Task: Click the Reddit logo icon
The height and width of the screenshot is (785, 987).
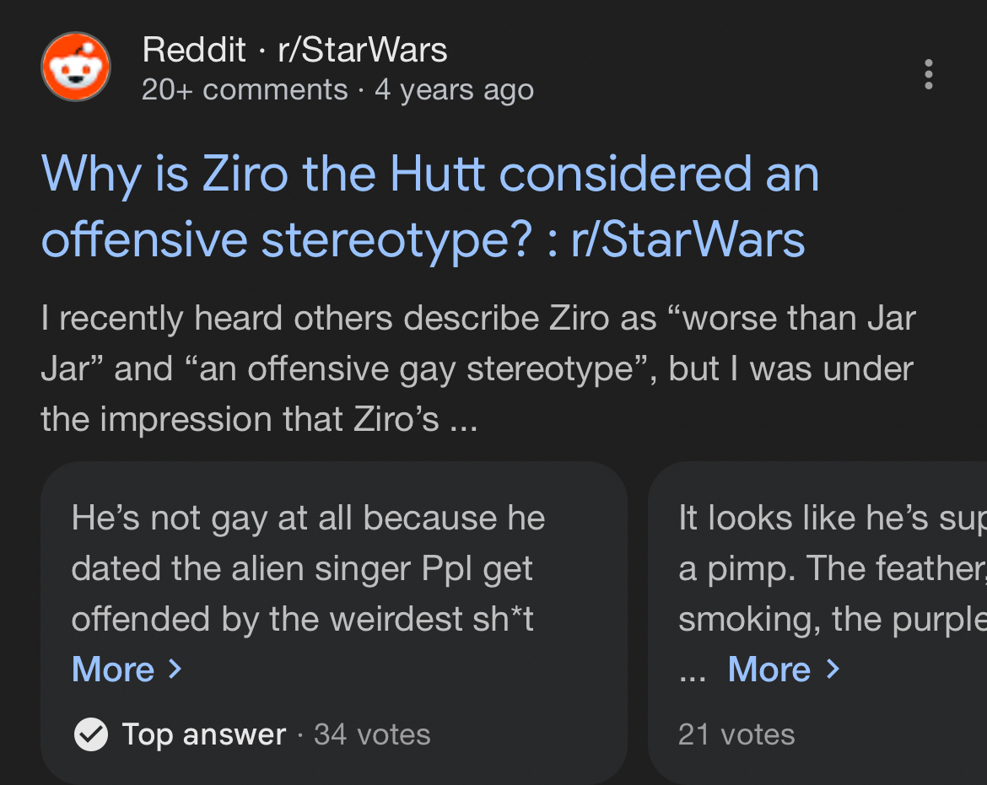Action: pyautogui.click(x=76, y=67)
